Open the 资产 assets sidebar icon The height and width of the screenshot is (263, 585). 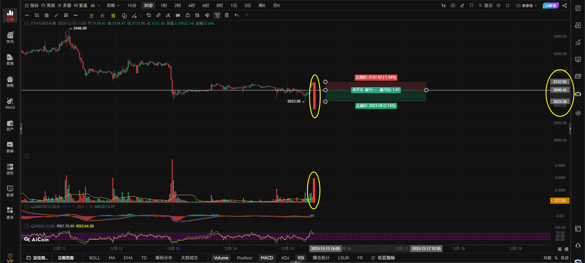(10, 125)
